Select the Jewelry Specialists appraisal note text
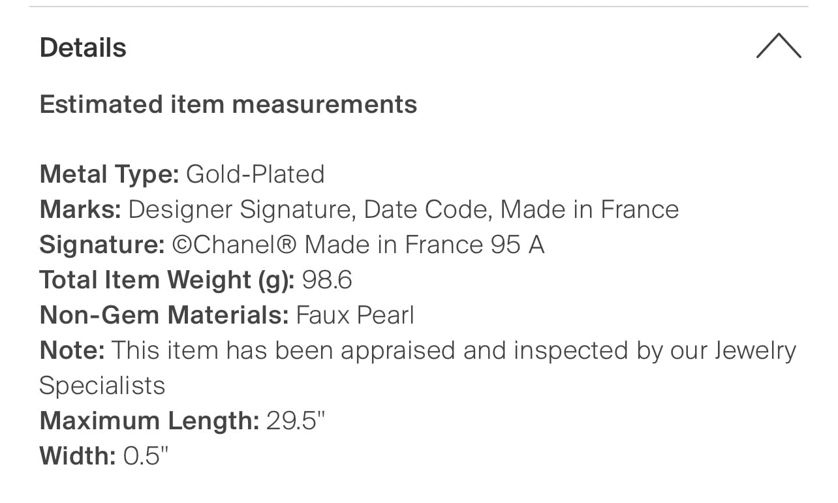838x503 pixels. pos(418,368)
